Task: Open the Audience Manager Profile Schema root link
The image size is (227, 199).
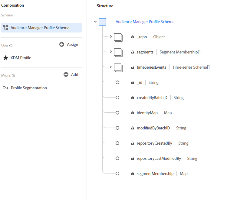Action: pos(145,22)
